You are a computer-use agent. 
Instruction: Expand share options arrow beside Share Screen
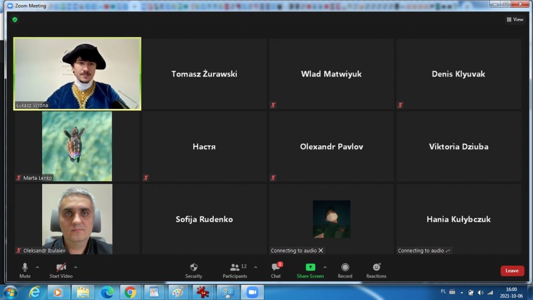pyautogui.click(x=325, y=267)
